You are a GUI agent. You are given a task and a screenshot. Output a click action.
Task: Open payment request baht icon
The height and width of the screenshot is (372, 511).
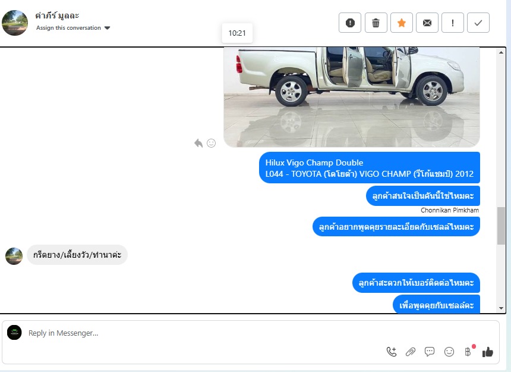coord(468,351)
